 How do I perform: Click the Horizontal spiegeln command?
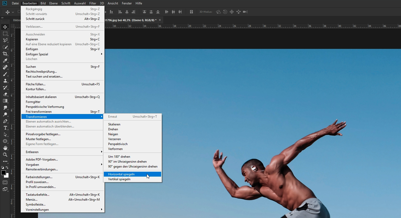[x=121, y=174]
